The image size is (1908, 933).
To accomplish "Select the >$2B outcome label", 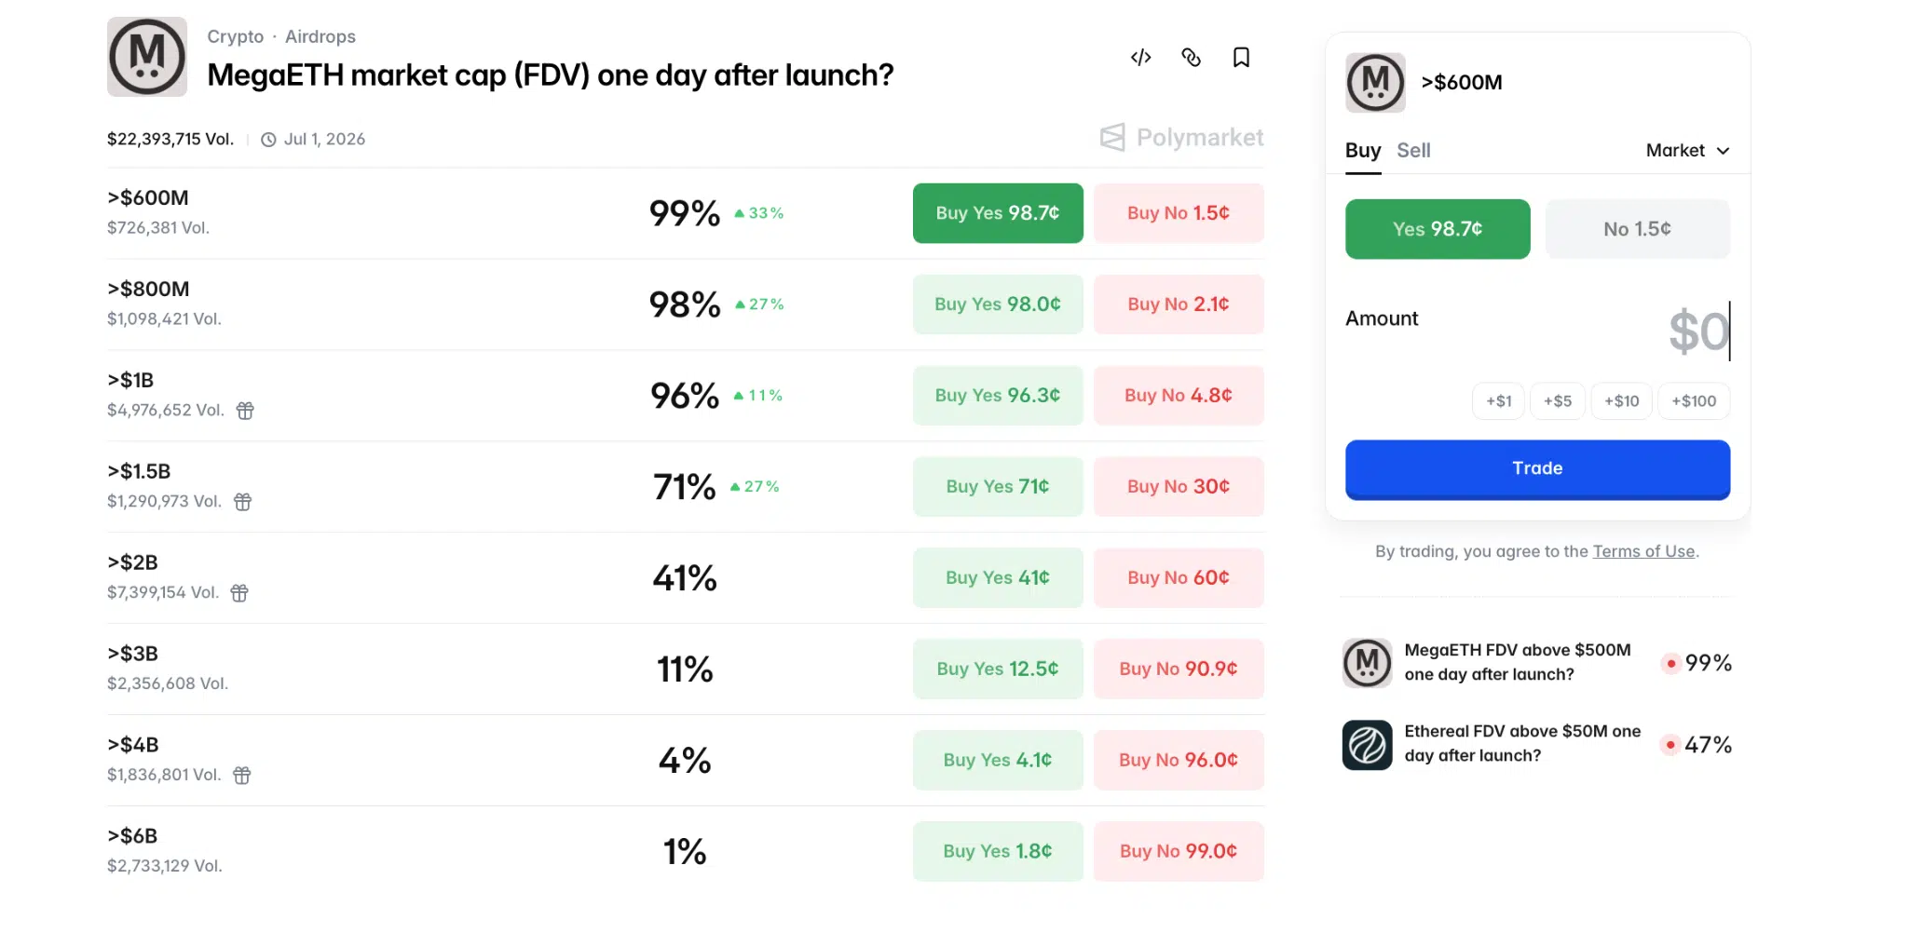I will (x=132, y=562).
